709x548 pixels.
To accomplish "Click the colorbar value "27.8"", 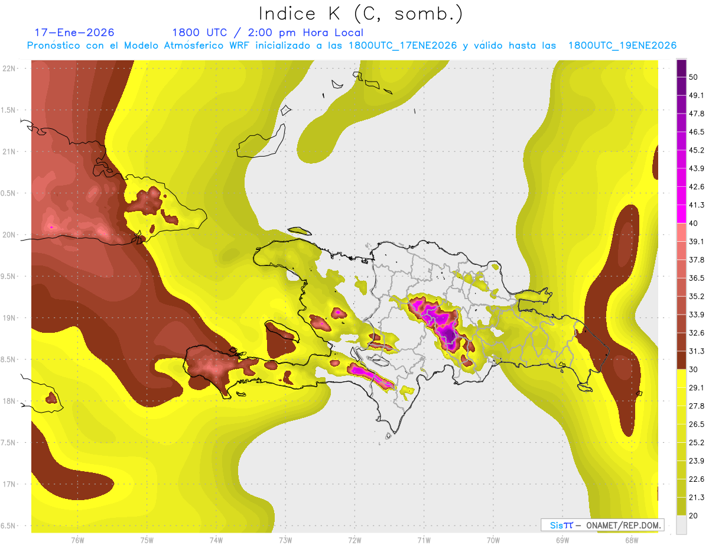I will (697, 406).
